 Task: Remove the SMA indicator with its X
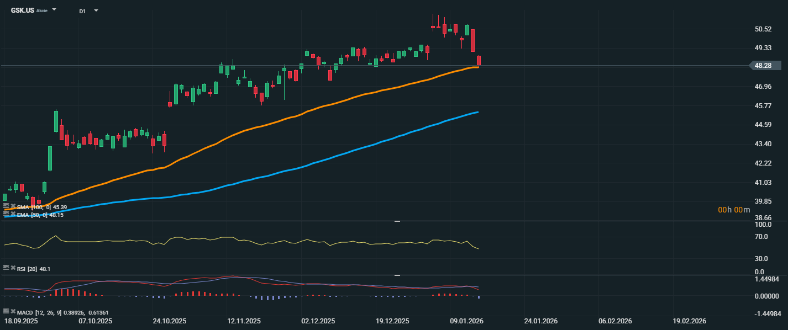coord(13,206)
